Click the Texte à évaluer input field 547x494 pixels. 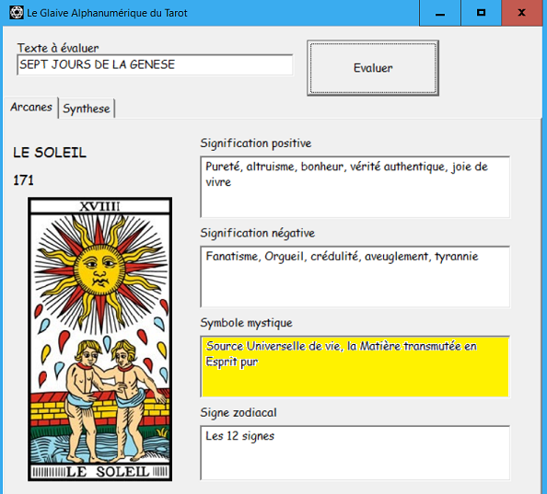[x=155, y=64]
